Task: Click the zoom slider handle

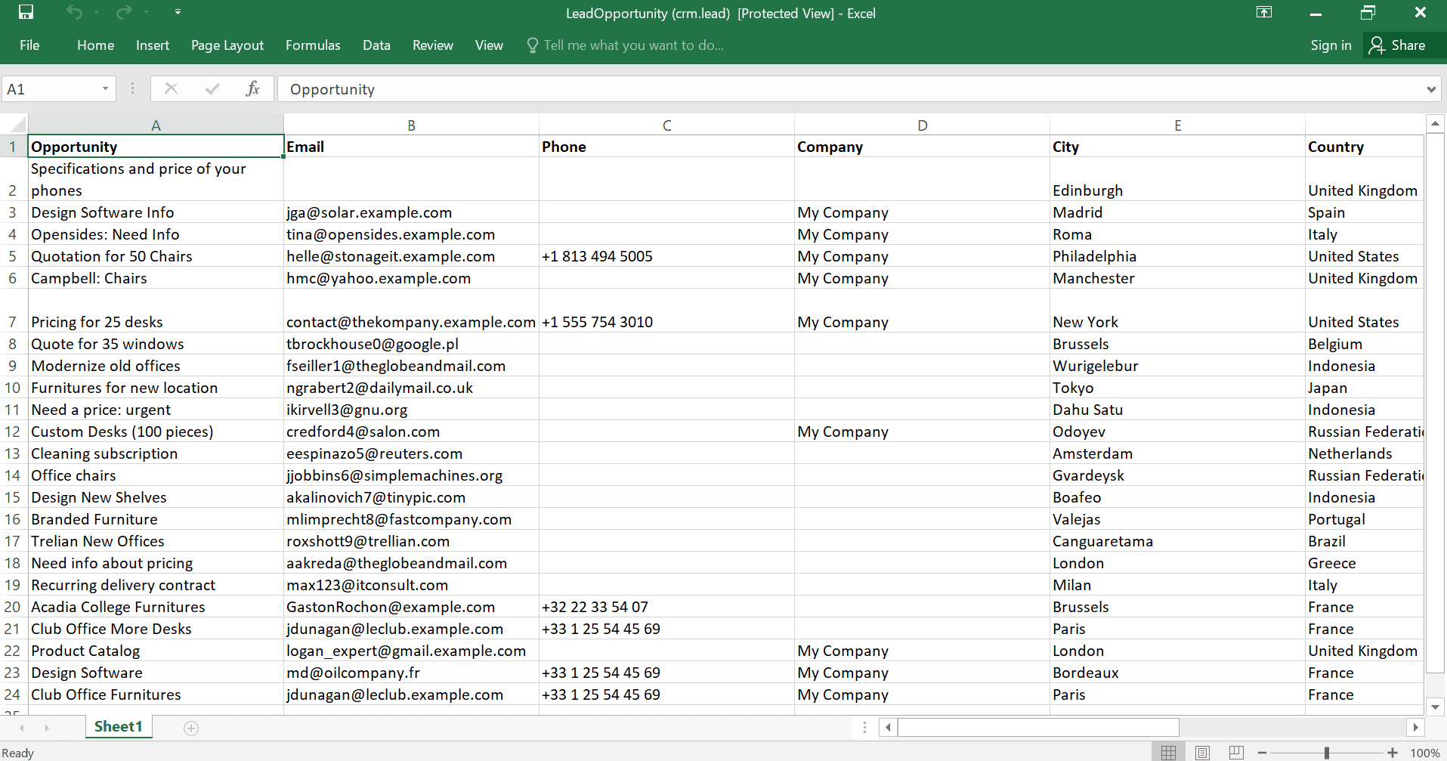Action: (x=1326, y=753)
